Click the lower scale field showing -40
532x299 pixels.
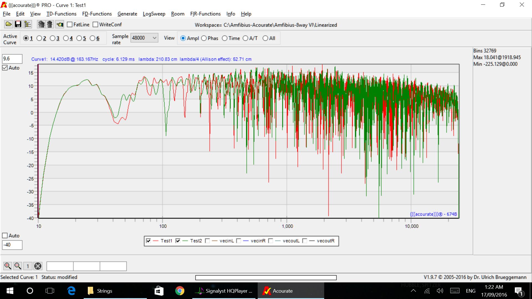pyautogui.click(x=12, y=245)
